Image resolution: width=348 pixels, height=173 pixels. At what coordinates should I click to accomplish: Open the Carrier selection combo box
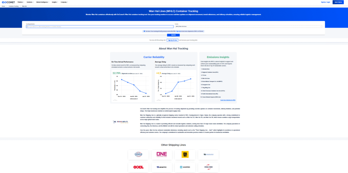248,26
